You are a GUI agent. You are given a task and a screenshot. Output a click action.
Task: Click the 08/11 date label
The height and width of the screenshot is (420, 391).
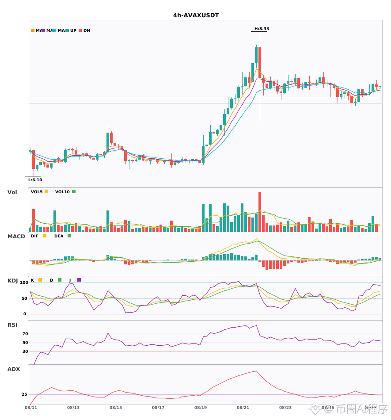[31, 408]
